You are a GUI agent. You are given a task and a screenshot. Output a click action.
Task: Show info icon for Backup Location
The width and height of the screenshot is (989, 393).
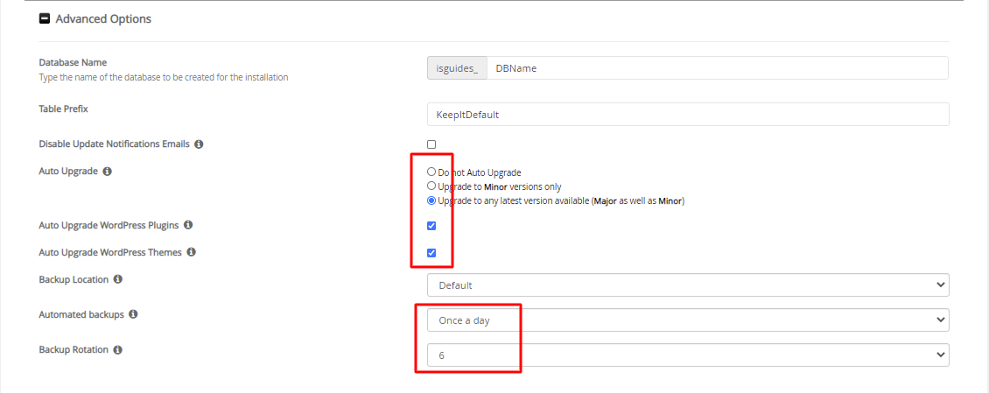coord(118,279)
